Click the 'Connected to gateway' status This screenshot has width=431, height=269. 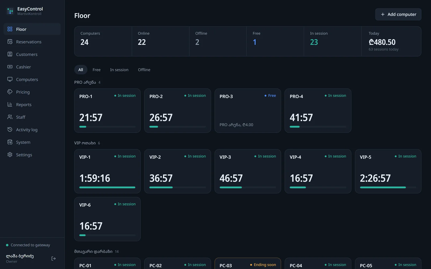[28, 245]
